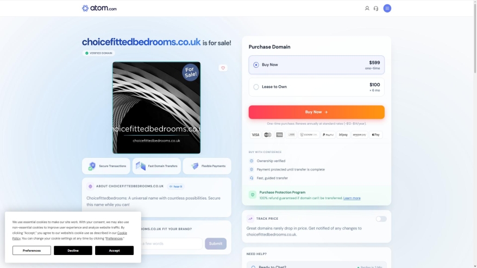
Task: Click the Apple Pay icon
Action: 376,135
